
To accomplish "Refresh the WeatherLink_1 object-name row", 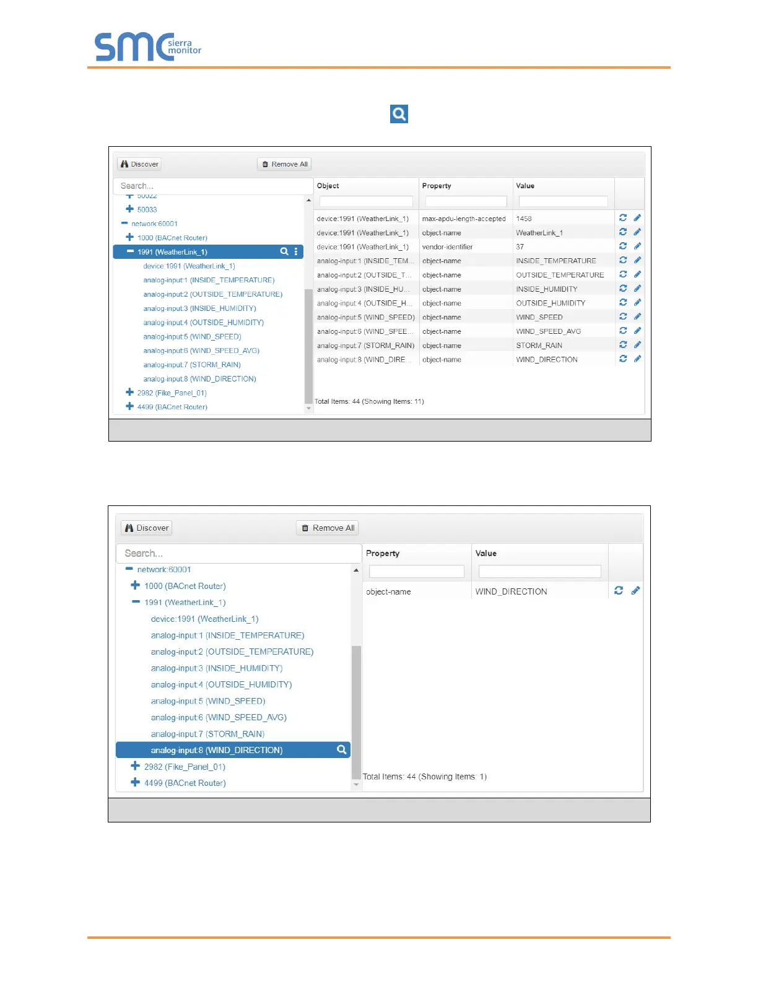I will (623, 232).
